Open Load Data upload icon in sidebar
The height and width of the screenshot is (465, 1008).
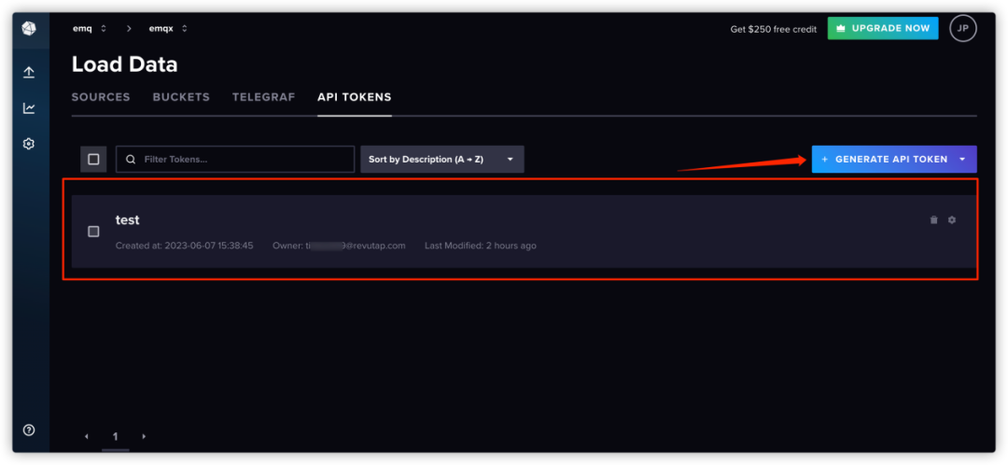click(x=29, y=72)
